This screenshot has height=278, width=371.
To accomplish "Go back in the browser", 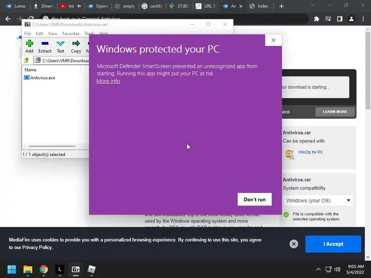I will pyautogui.click(x=8, y=19).
